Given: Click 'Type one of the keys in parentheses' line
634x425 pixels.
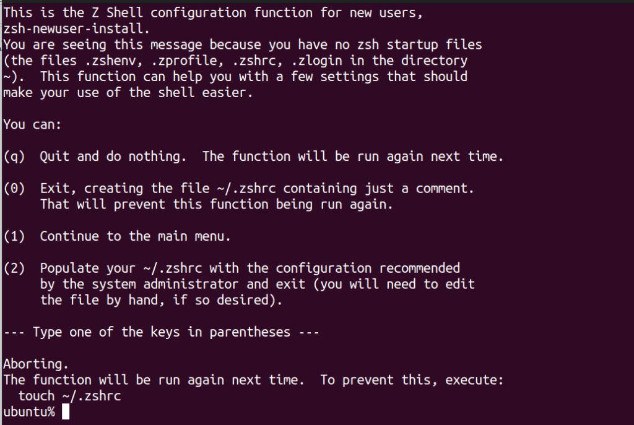Looking at the screenshot, I should click(x=162, y=332).
